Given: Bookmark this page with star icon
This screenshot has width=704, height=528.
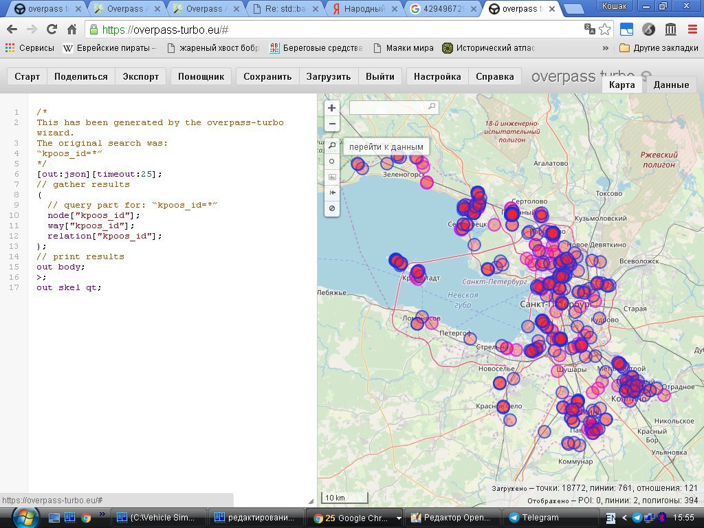Looking at the screenshot, I should point(605,30).
